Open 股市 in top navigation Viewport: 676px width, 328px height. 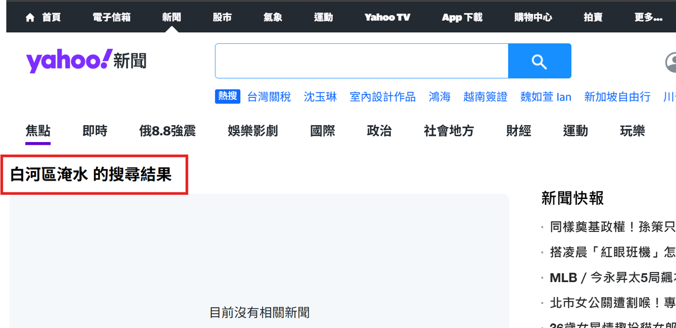(x=222, y=17)
